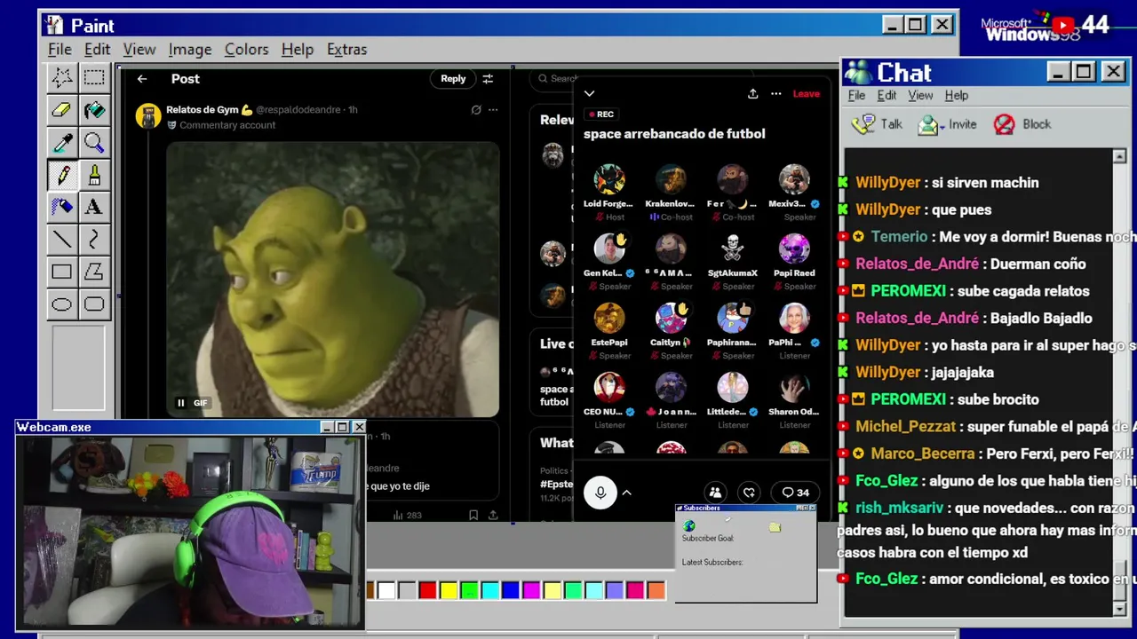Select the rectangular Select tool in Paint
This screenshot has width=1137, height=639.
[93, 77]
